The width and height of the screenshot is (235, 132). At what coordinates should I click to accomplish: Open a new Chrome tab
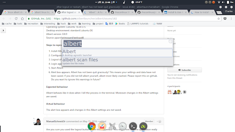coord(219,12)
